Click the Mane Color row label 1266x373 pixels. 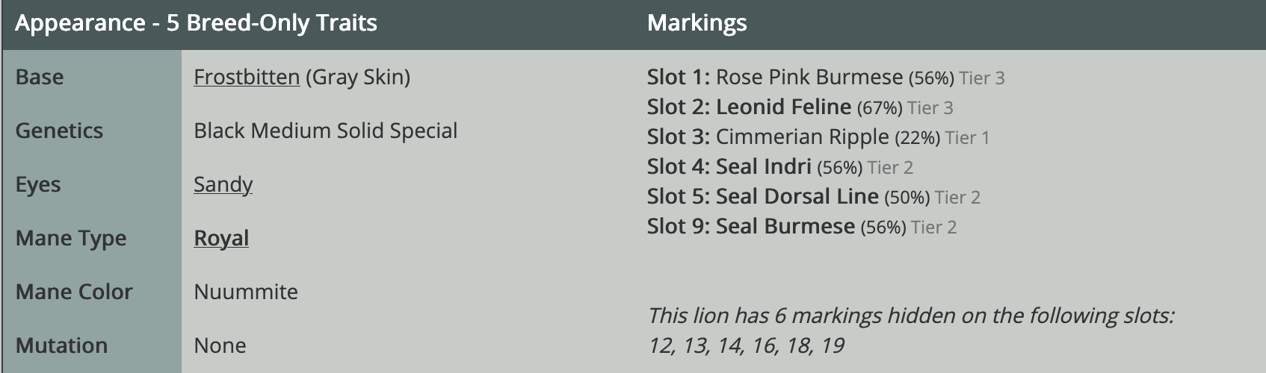click(74, 292)
